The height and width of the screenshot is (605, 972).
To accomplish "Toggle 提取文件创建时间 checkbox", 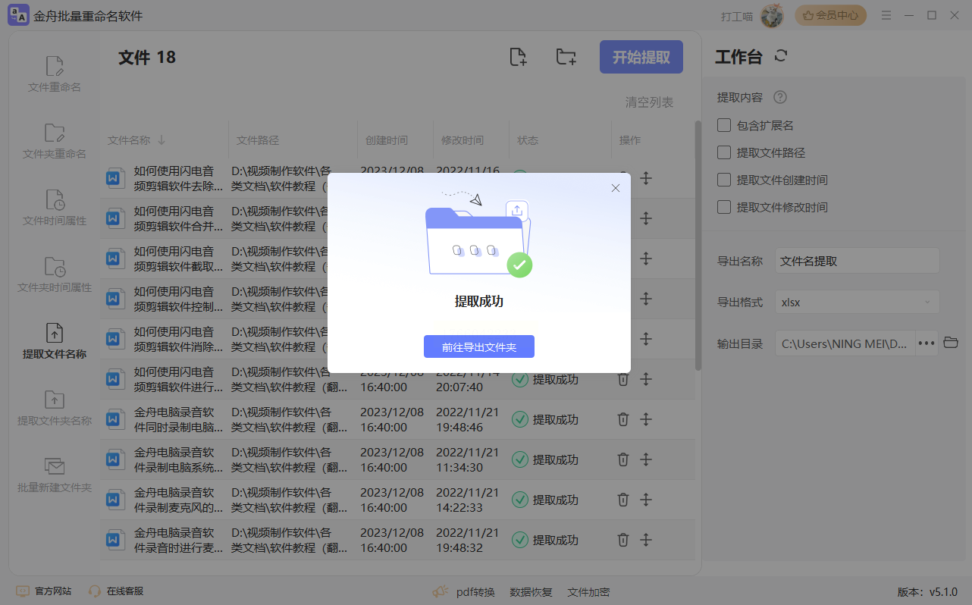I will (724, 180).
